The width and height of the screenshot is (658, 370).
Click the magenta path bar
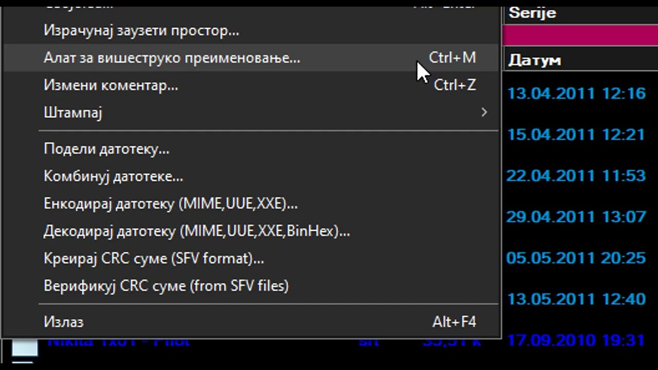580,35
